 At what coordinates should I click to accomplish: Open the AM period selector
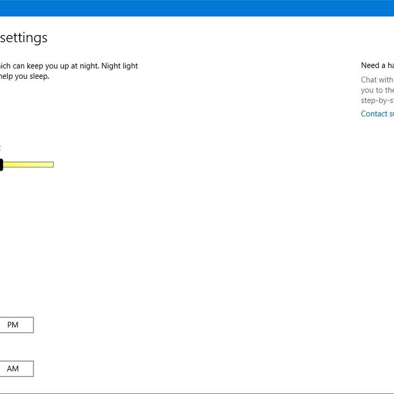14,369
